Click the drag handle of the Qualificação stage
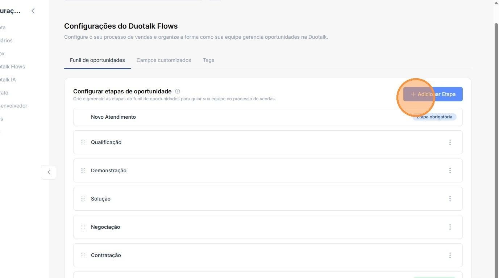The width and height of the screenshot is (499, 278). coord(83,142)
